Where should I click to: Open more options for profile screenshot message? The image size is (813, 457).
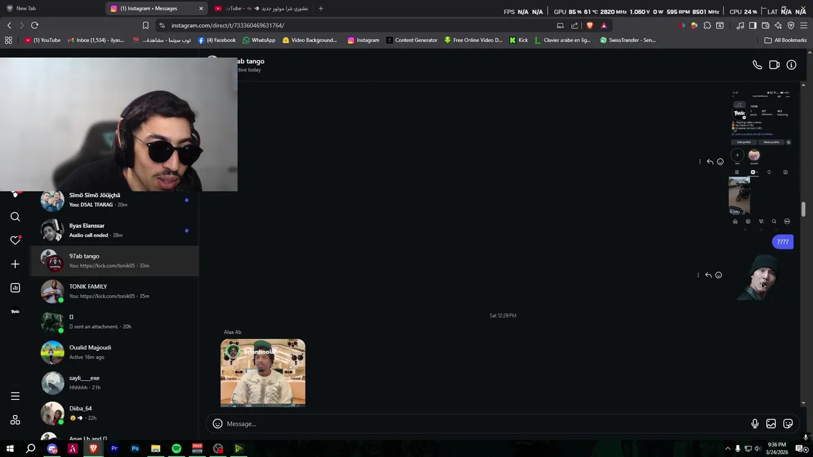pyautogui.click(x=700, y=162)
